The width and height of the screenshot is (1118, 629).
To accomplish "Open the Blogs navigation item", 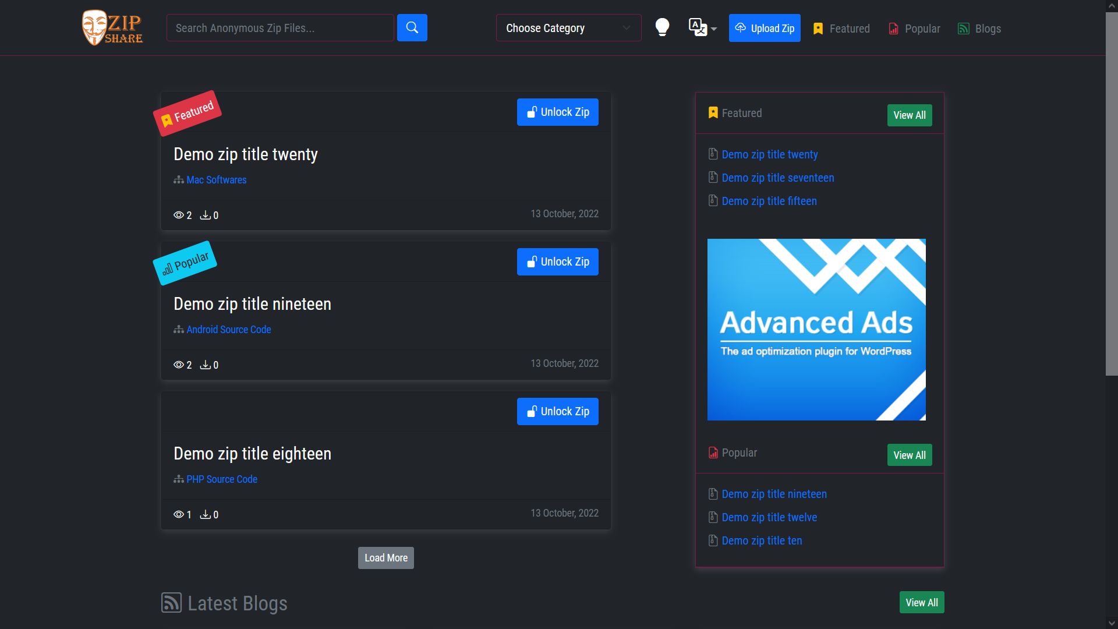I will click(988, 28).
